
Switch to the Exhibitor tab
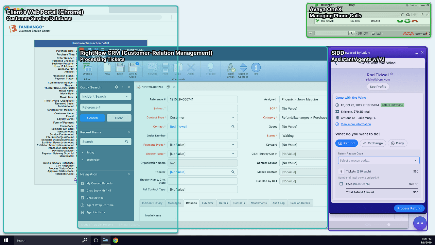208,203
